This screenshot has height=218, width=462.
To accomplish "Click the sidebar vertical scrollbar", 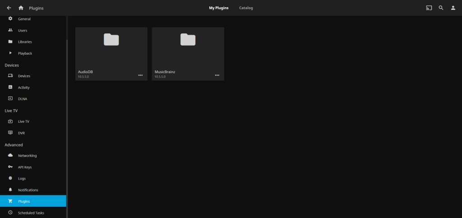I will click(67, 129).
